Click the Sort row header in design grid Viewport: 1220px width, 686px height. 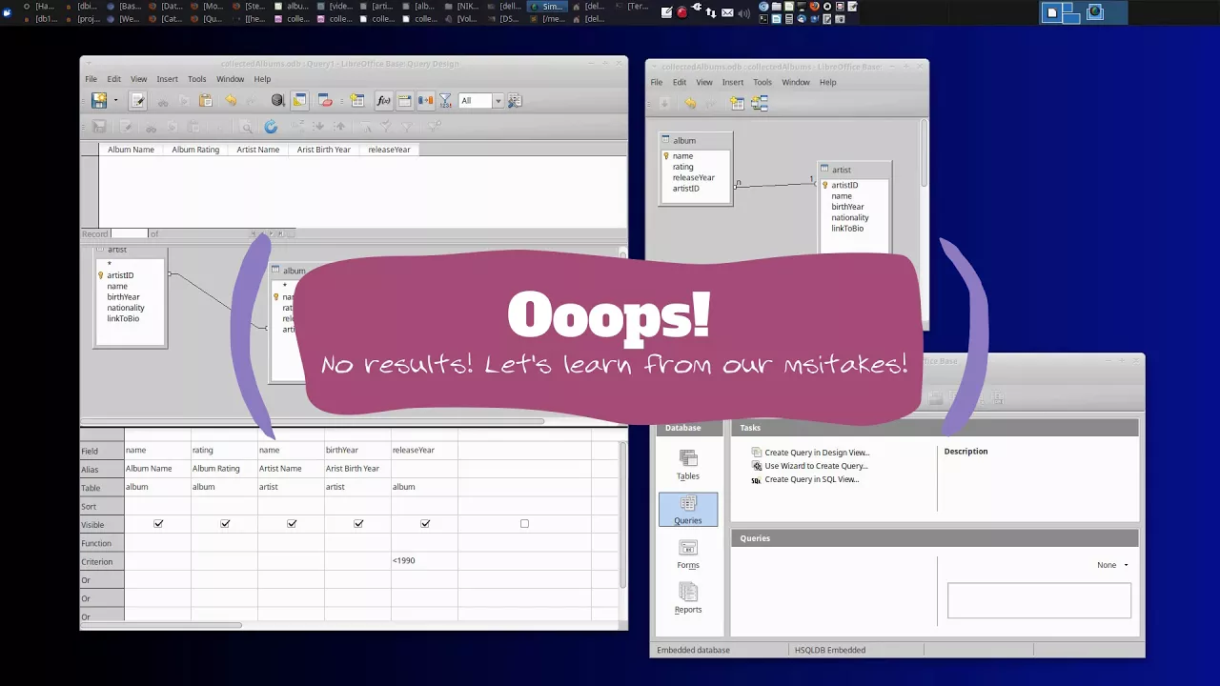[102, 506]
